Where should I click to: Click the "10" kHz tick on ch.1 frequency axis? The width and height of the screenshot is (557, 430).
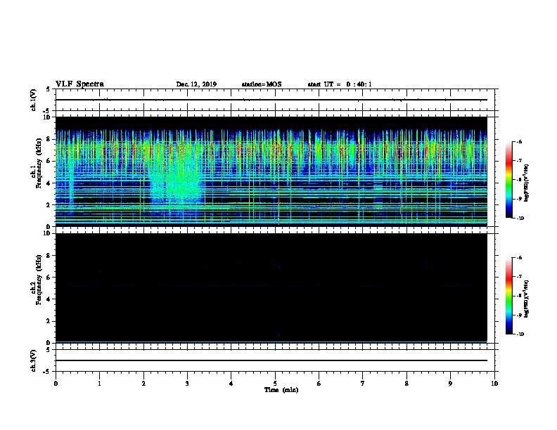pyautogui.click(x=47, y=117)
